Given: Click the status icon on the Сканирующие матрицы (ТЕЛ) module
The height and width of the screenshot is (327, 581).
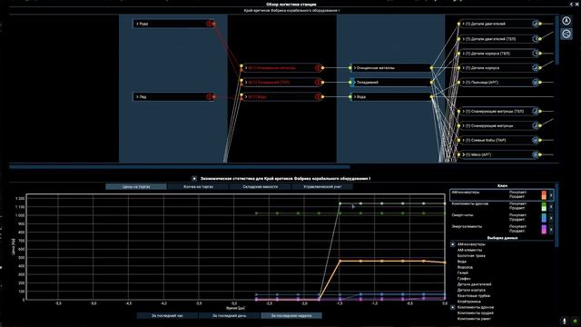Looking at the screenshot, I should 535,111.
